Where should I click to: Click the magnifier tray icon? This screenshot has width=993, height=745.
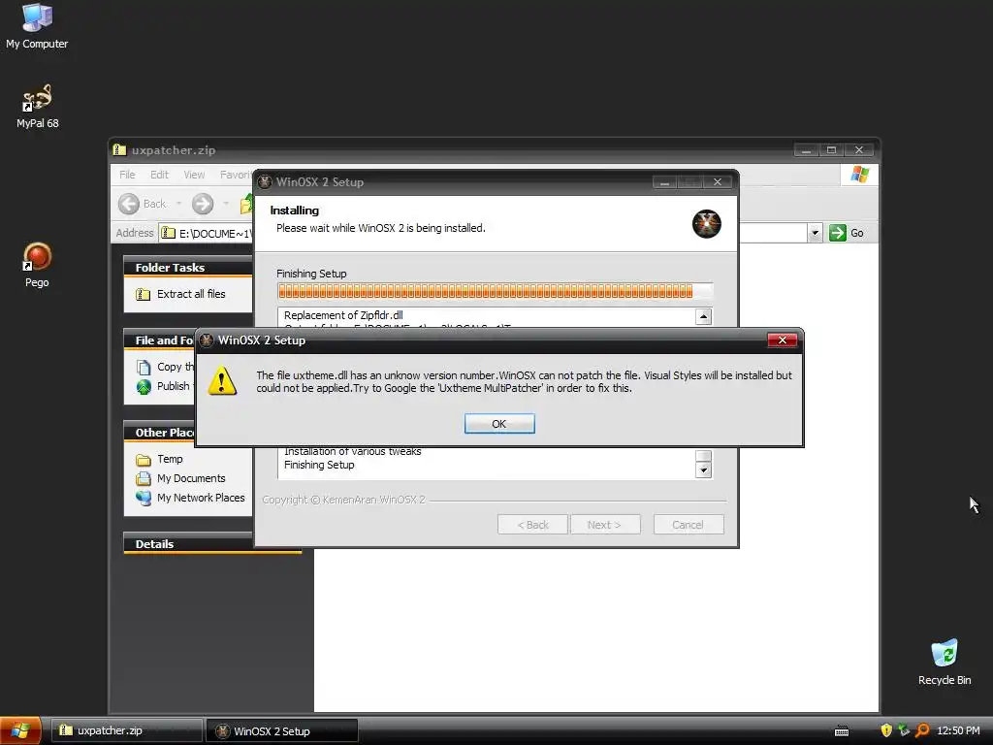923,730
